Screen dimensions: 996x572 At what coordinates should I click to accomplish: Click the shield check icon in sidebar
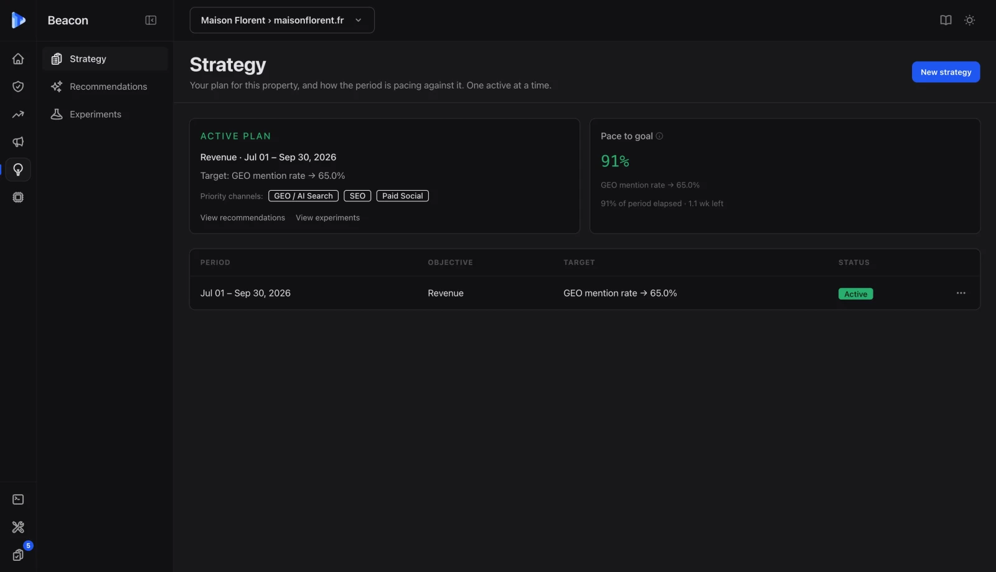18,87
